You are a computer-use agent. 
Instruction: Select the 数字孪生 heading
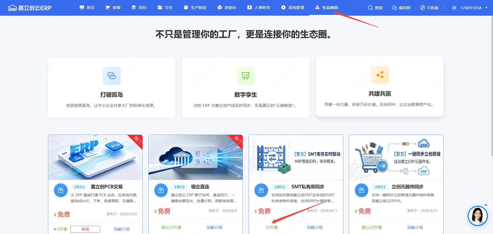click(x=246, y=95)
